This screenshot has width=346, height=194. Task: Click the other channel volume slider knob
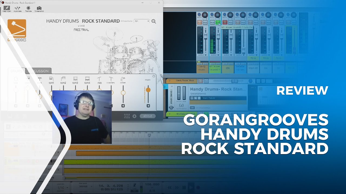click(123, 93)
